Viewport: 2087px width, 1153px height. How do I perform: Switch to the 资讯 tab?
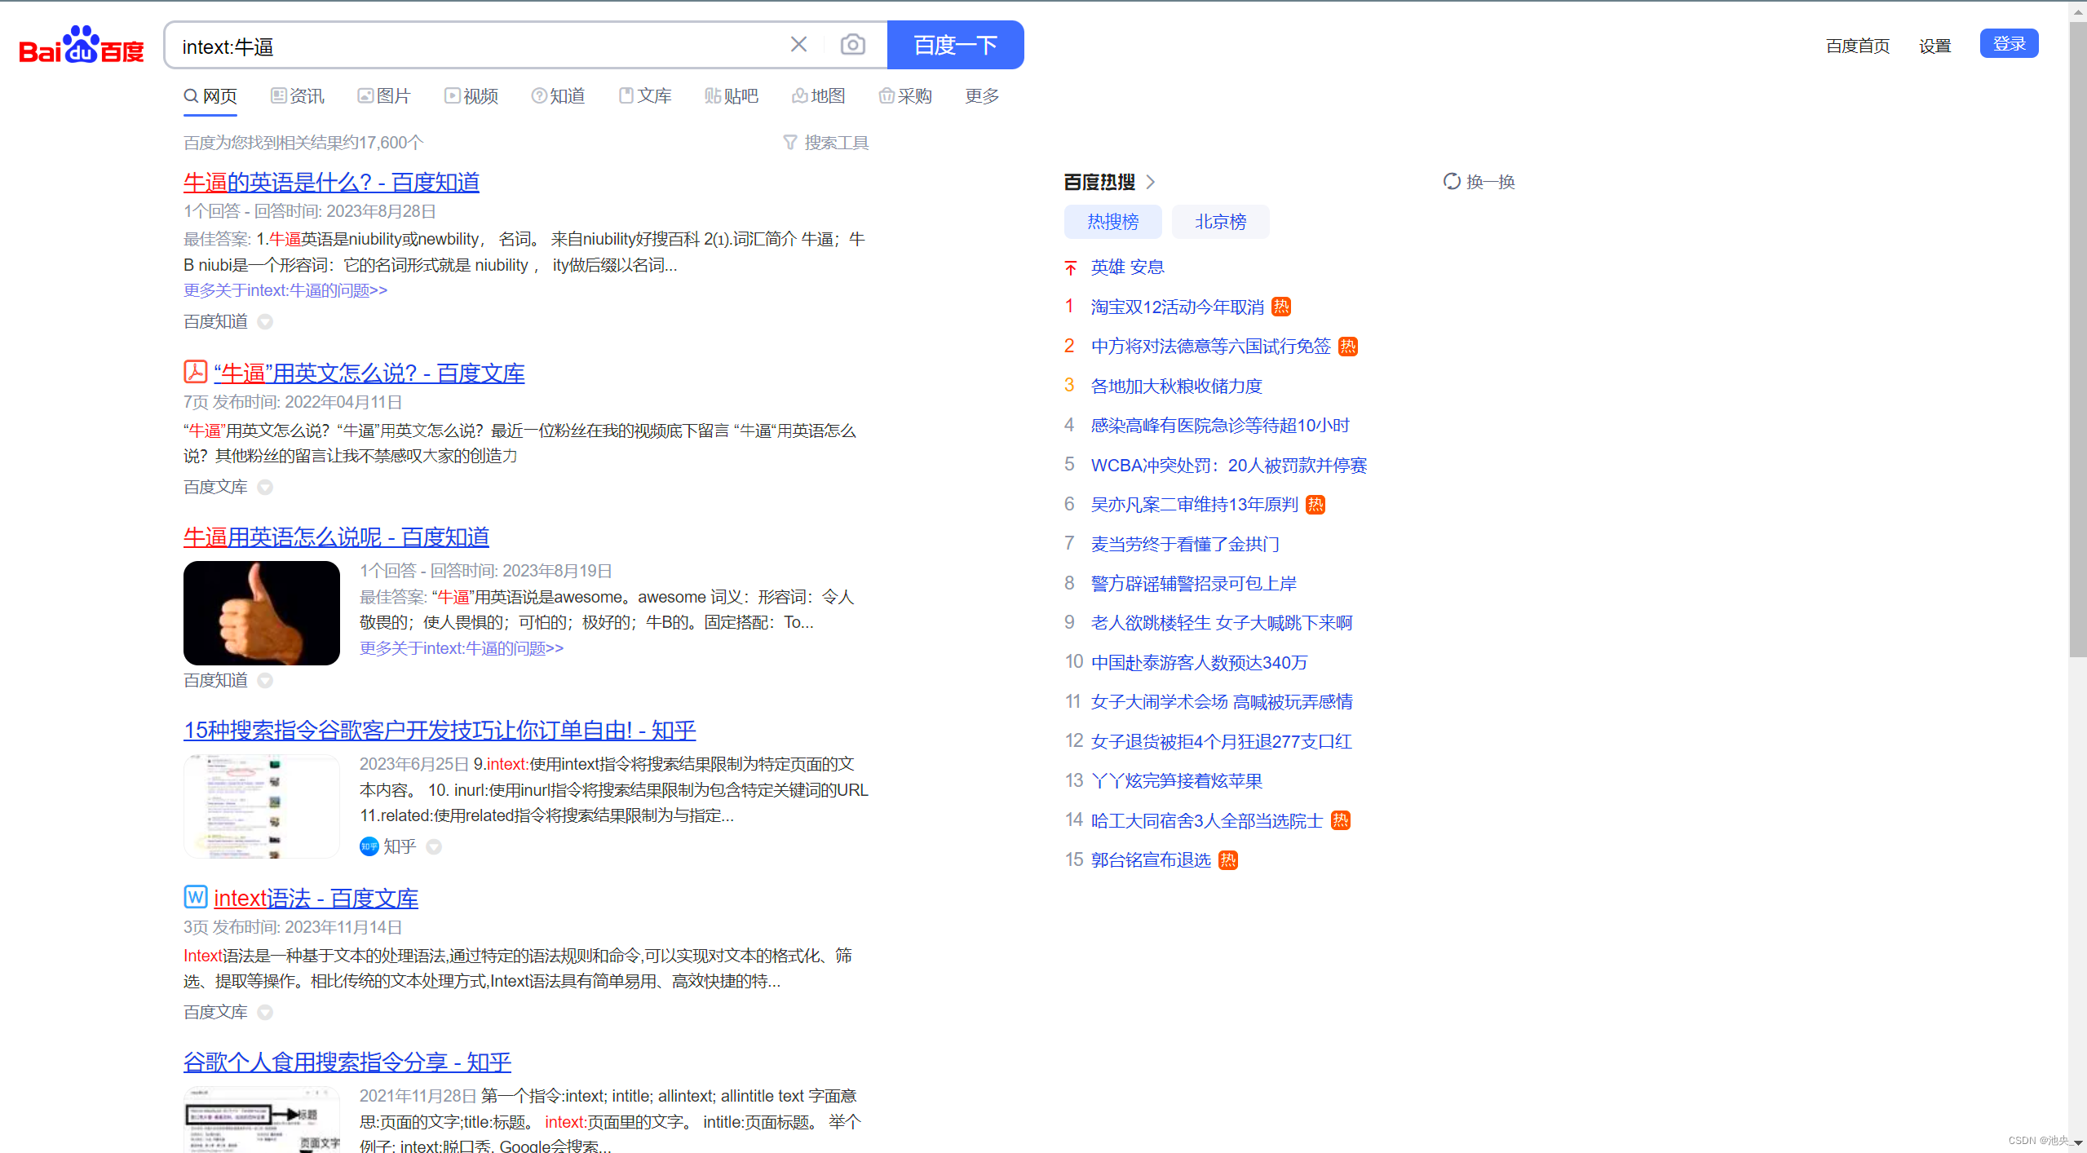tap(298, 96)
